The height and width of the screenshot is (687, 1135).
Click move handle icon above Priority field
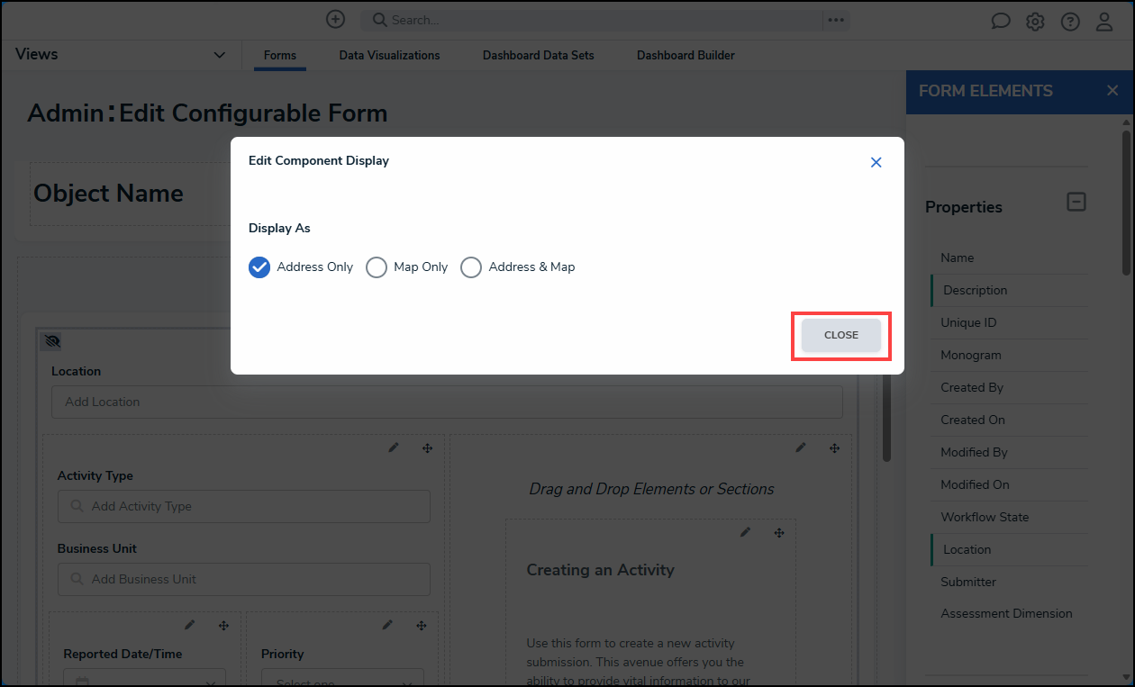(421, 625)
